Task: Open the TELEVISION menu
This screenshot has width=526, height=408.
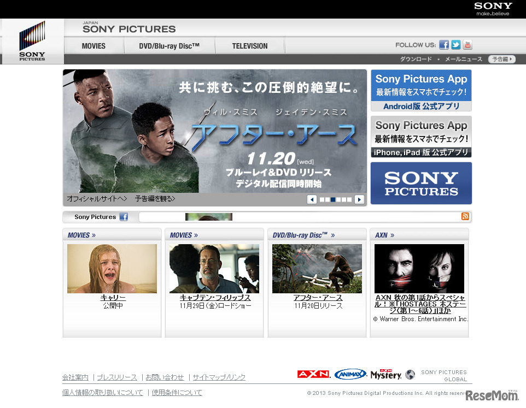Action: point(250,46)
